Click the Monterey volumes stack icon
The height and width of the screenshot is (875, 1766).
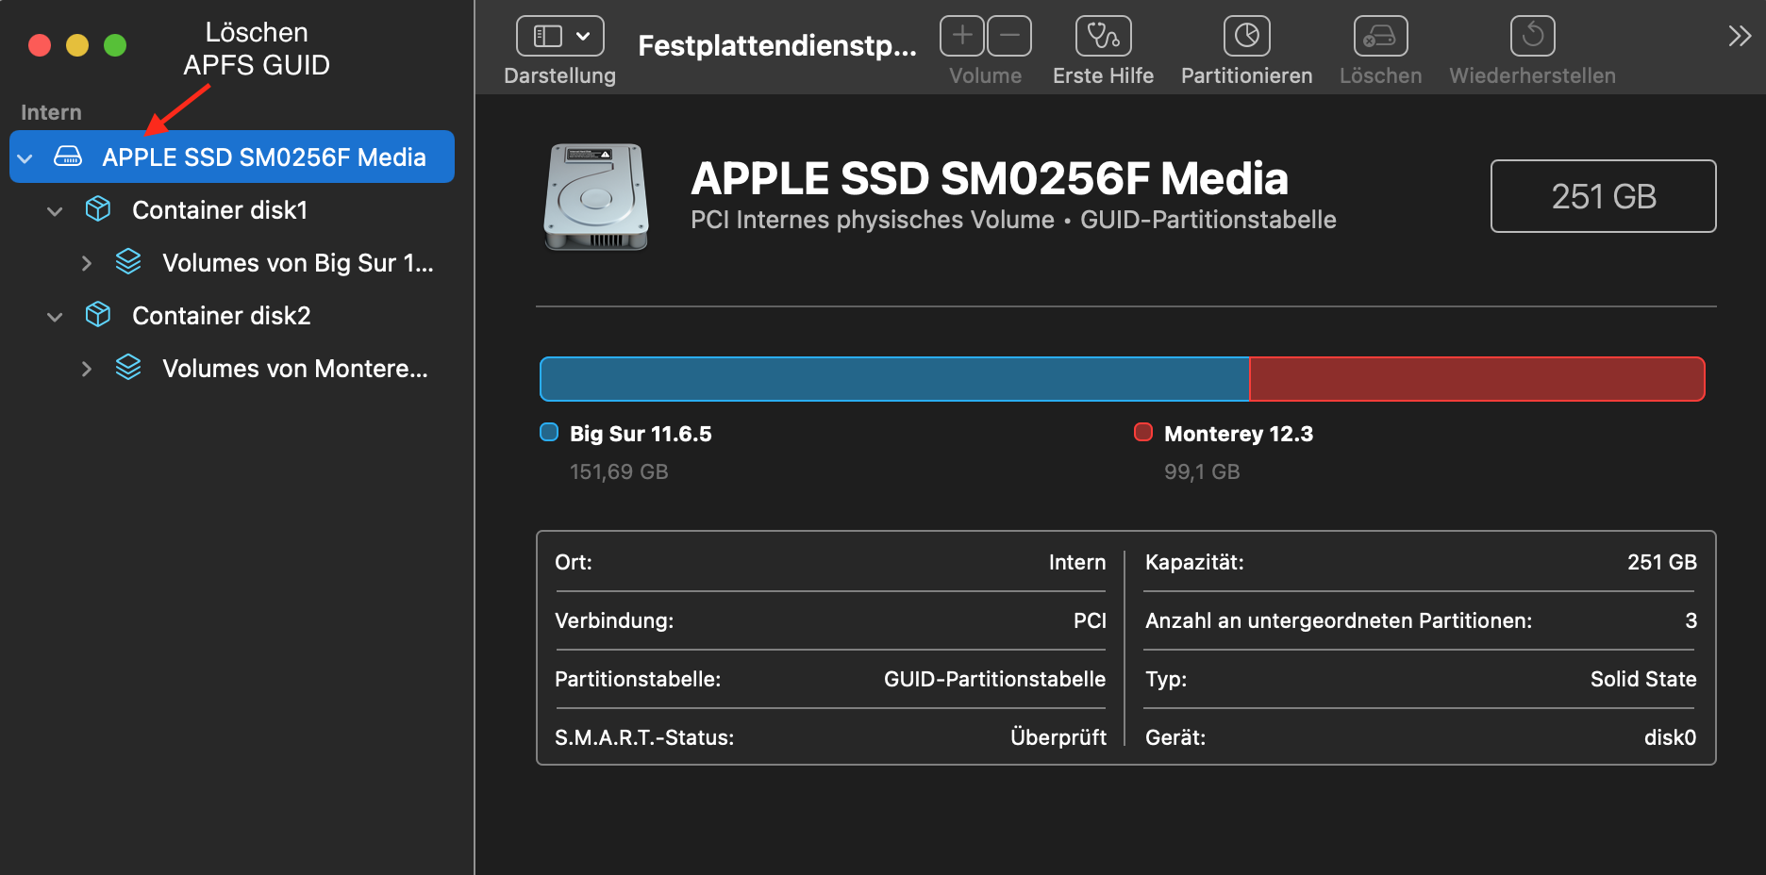[x=128, y=368]
